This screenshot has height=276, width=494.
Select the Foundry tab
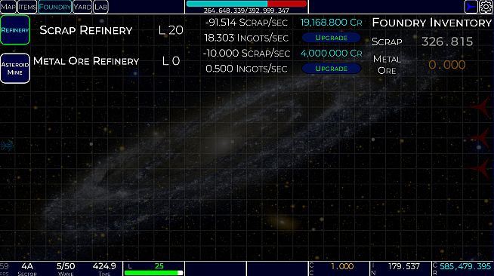[55, 7]
